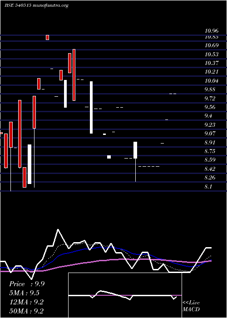Select the 8.1 price axis label
This screenshot has width=227, height=318.
click(208, 187)
